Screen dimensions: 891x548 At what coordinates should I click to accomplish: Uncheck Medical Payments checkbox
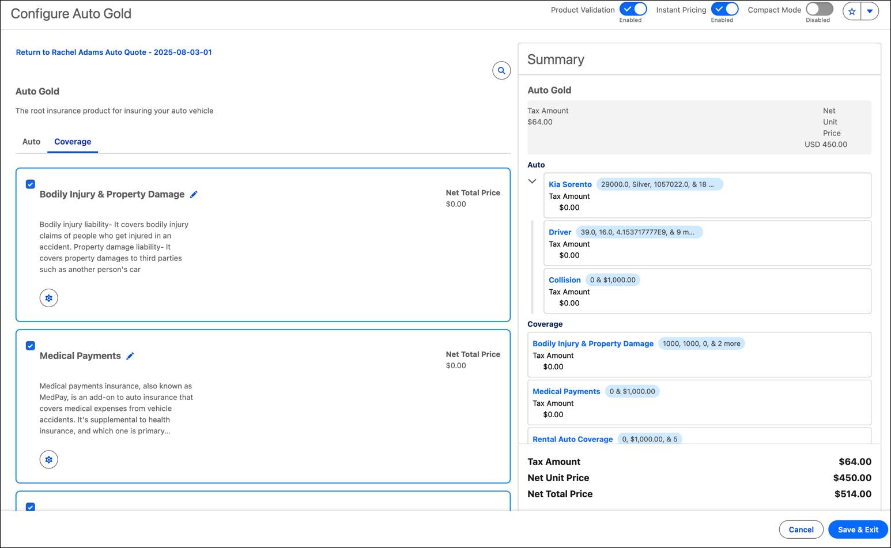[31, 346]
